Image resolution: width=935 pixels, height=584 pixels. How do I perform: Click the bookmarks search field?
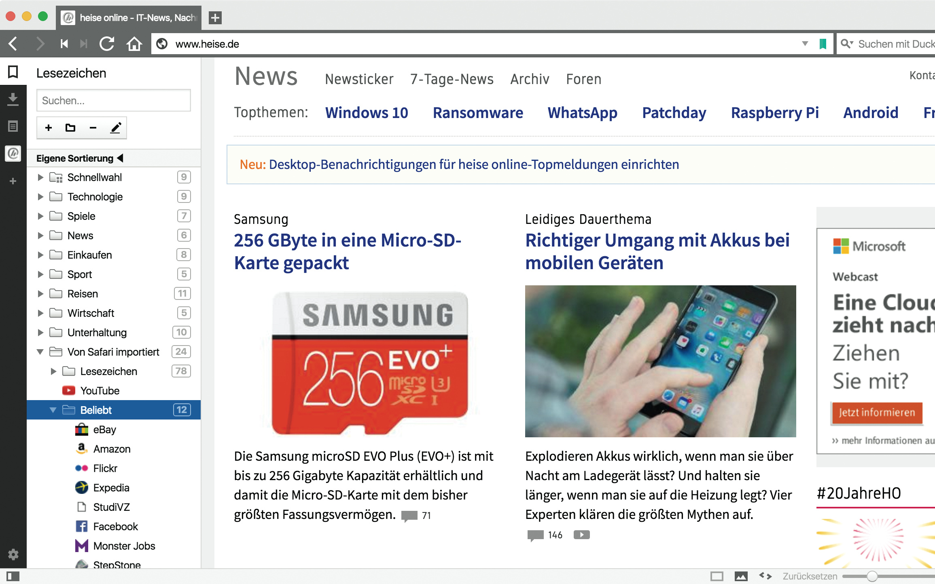113,101
